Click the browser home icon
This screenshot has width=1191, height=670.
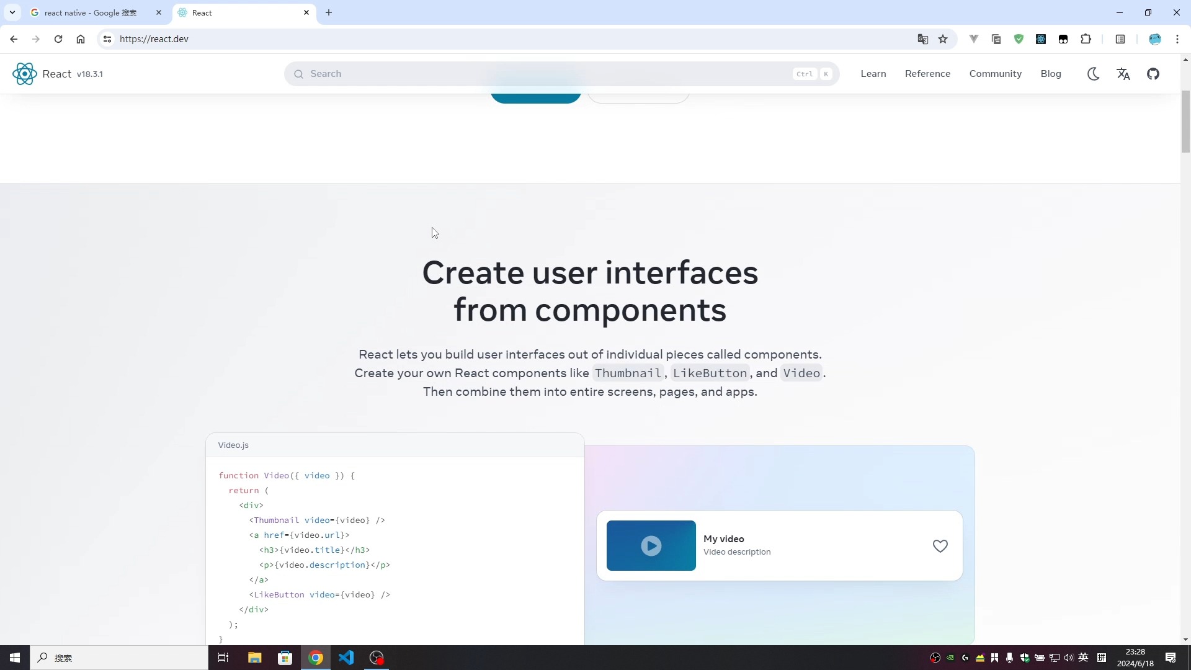point(81,39)
